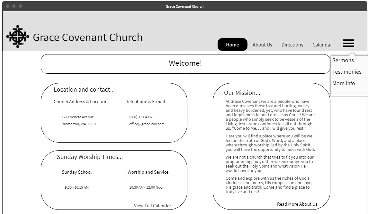Select Calendar in the navigation bar
Image resolution: width=368 pixels, height=214 pixels.
pyautogui.click(x=322, y=45)
